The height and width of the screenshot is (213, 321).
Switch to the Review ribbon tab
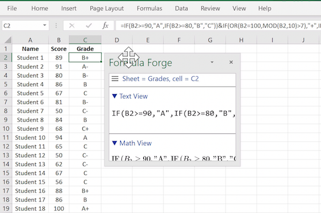[x=210, y=9]
